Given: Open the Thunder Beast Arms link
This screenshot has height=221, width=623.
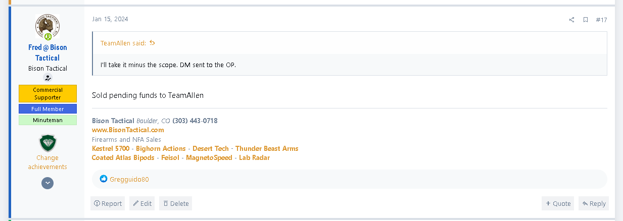Looking at the screenshot, I should click(267, 148).
